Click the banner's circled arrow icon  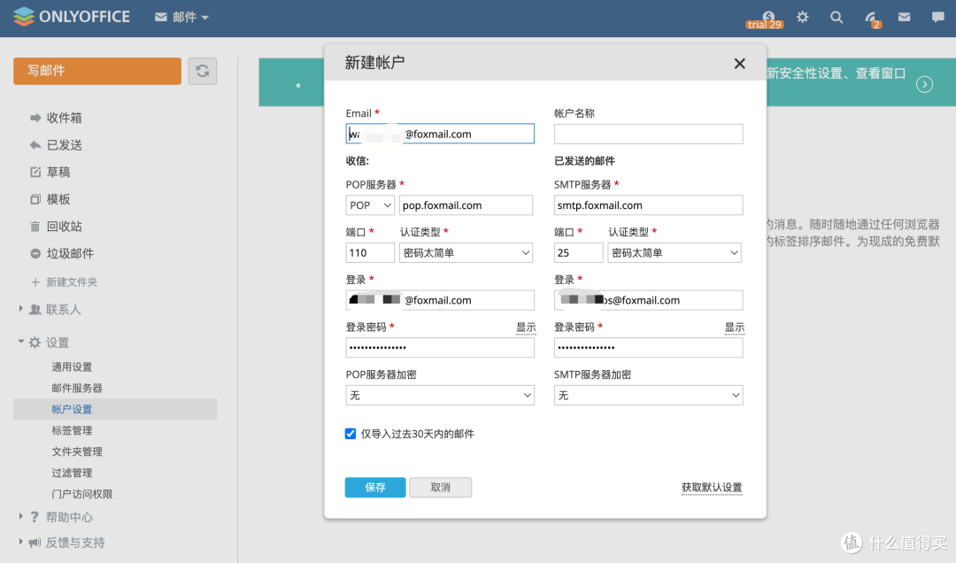[x=924, y=84]
